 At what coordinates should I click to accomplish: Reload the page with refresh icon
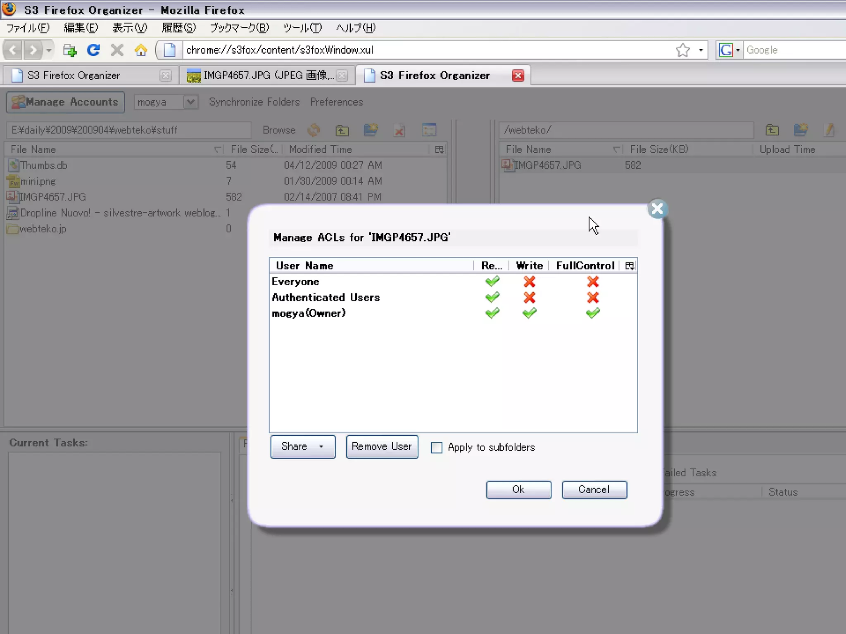tap(94, 50)
